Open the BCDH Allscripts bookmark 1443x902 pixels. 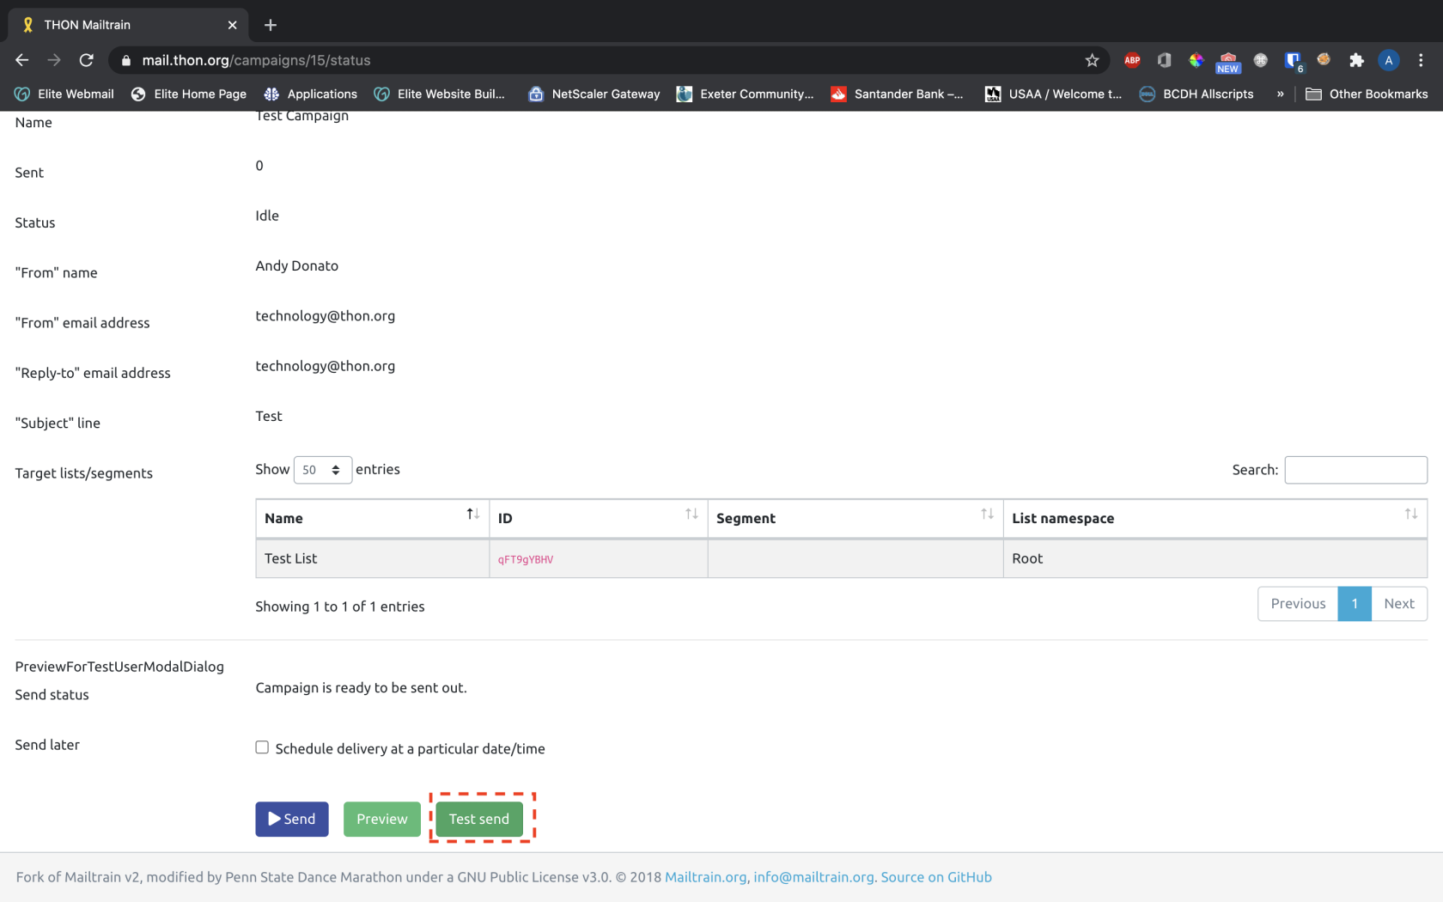(1196, 94)
